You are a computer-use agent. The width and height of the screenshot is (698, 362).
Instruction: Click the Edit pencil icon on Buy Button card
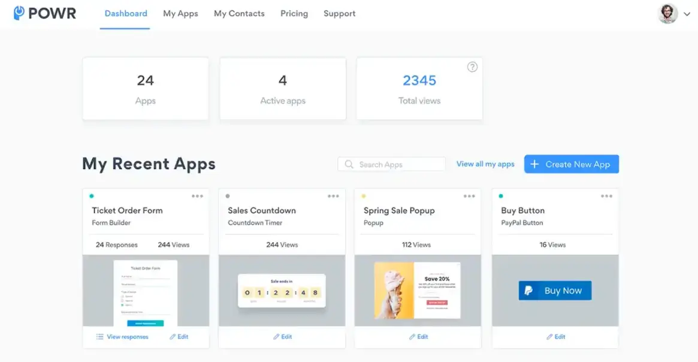click(549, 336)
